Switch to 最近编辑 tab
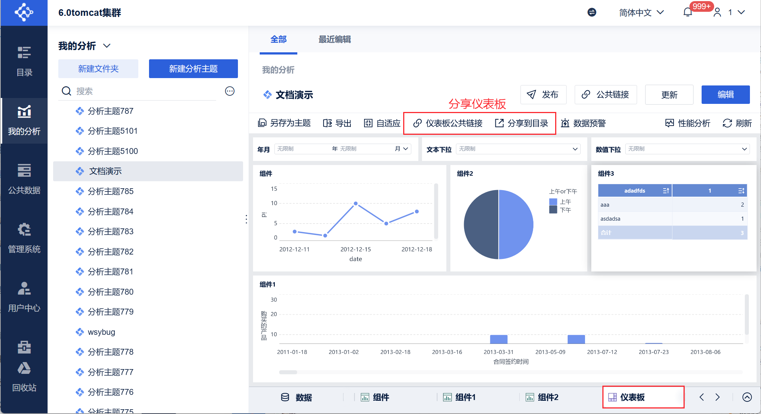This screenshot has width=761, height=414. pyautogui.click(x=335, y=39)
